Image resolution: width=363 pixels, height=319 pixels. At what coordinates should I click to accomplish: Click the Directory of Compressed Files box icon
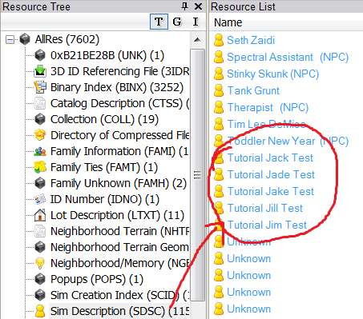pos(40,135)
